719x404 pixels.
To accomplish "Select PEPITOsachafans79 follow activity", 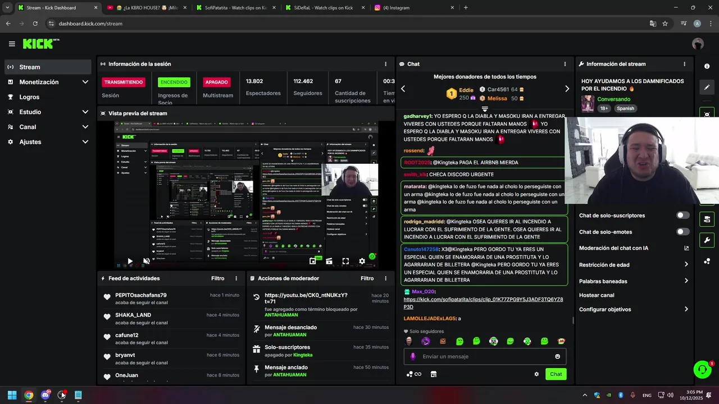I will pos(171,299).
